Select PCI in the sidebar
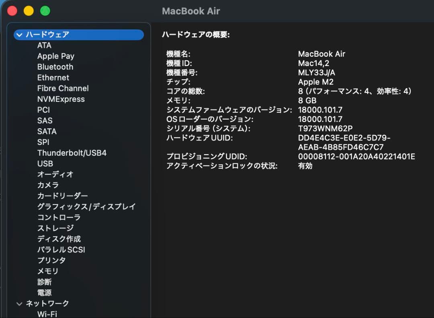This screenshot has height=318, width=434. 43,110
